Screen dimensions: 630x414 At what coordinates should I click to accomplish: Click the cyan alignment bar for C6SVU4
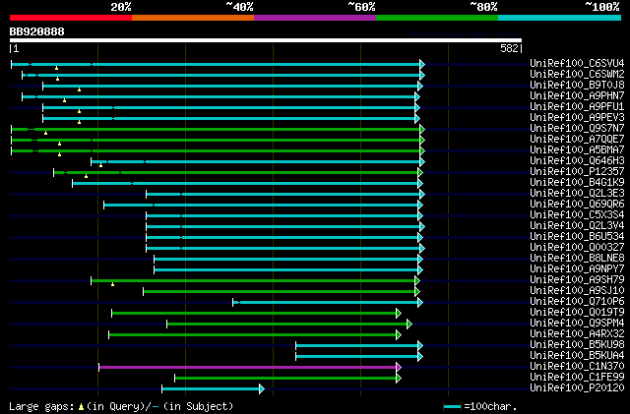216,64
